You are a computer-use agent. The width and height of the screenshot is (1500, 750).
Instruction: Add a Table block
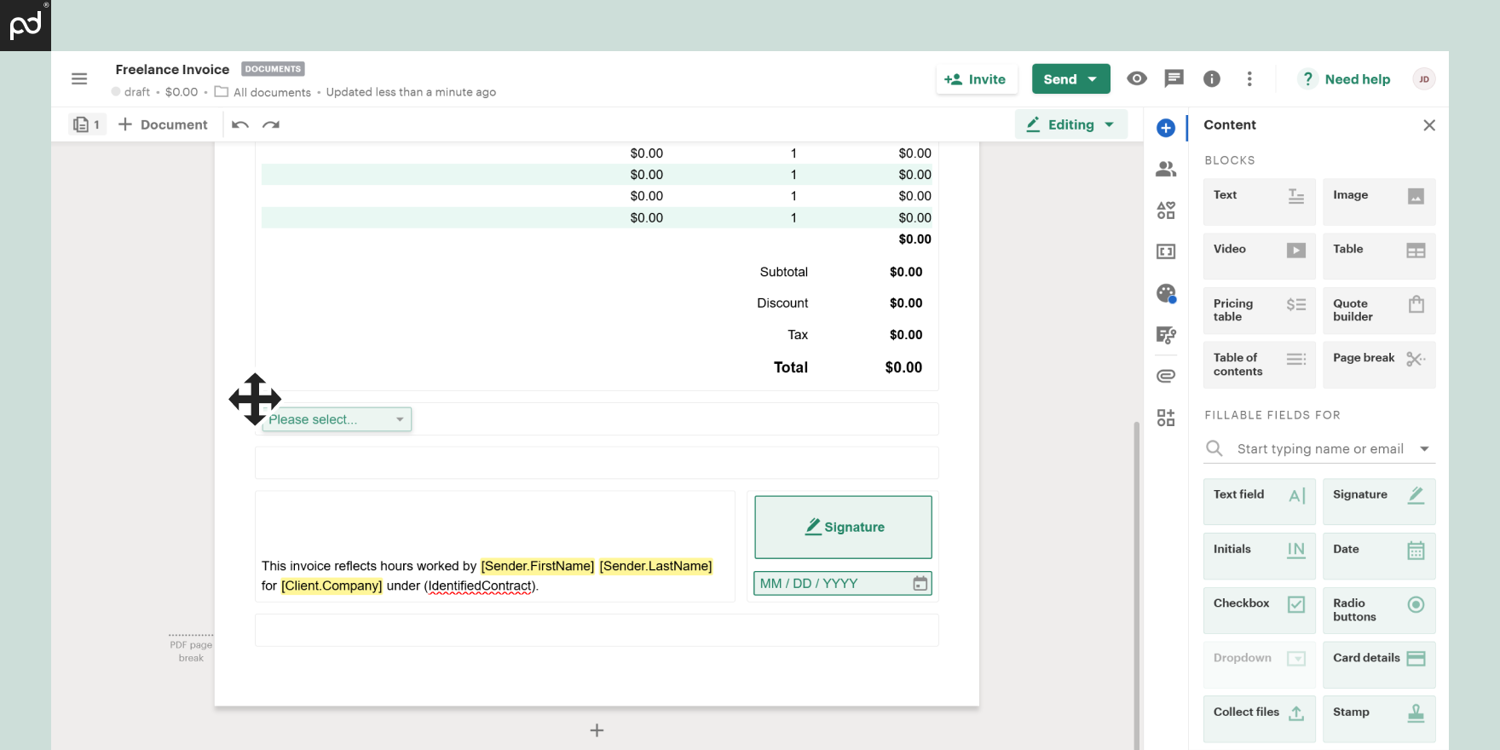point(1379,256)
